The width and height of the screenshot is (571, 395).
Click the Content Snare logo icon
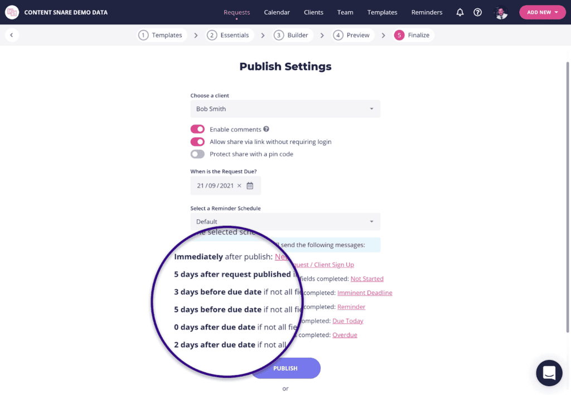12,12
